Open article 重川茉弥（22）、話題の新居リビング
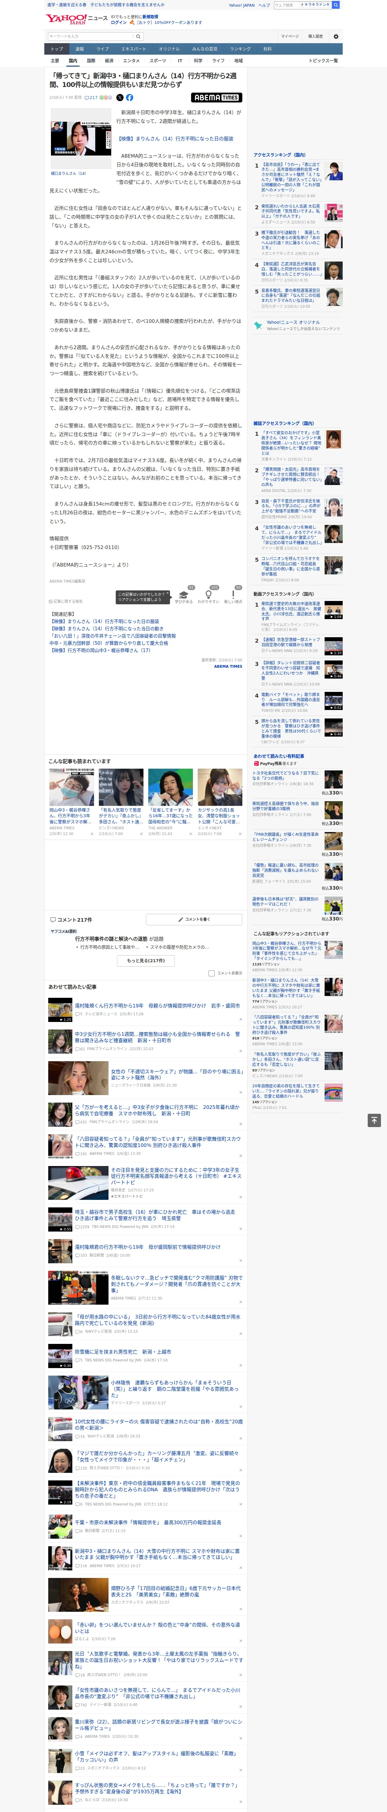This screenshot has width=387, height=1812. click(x=159, y=1725)
